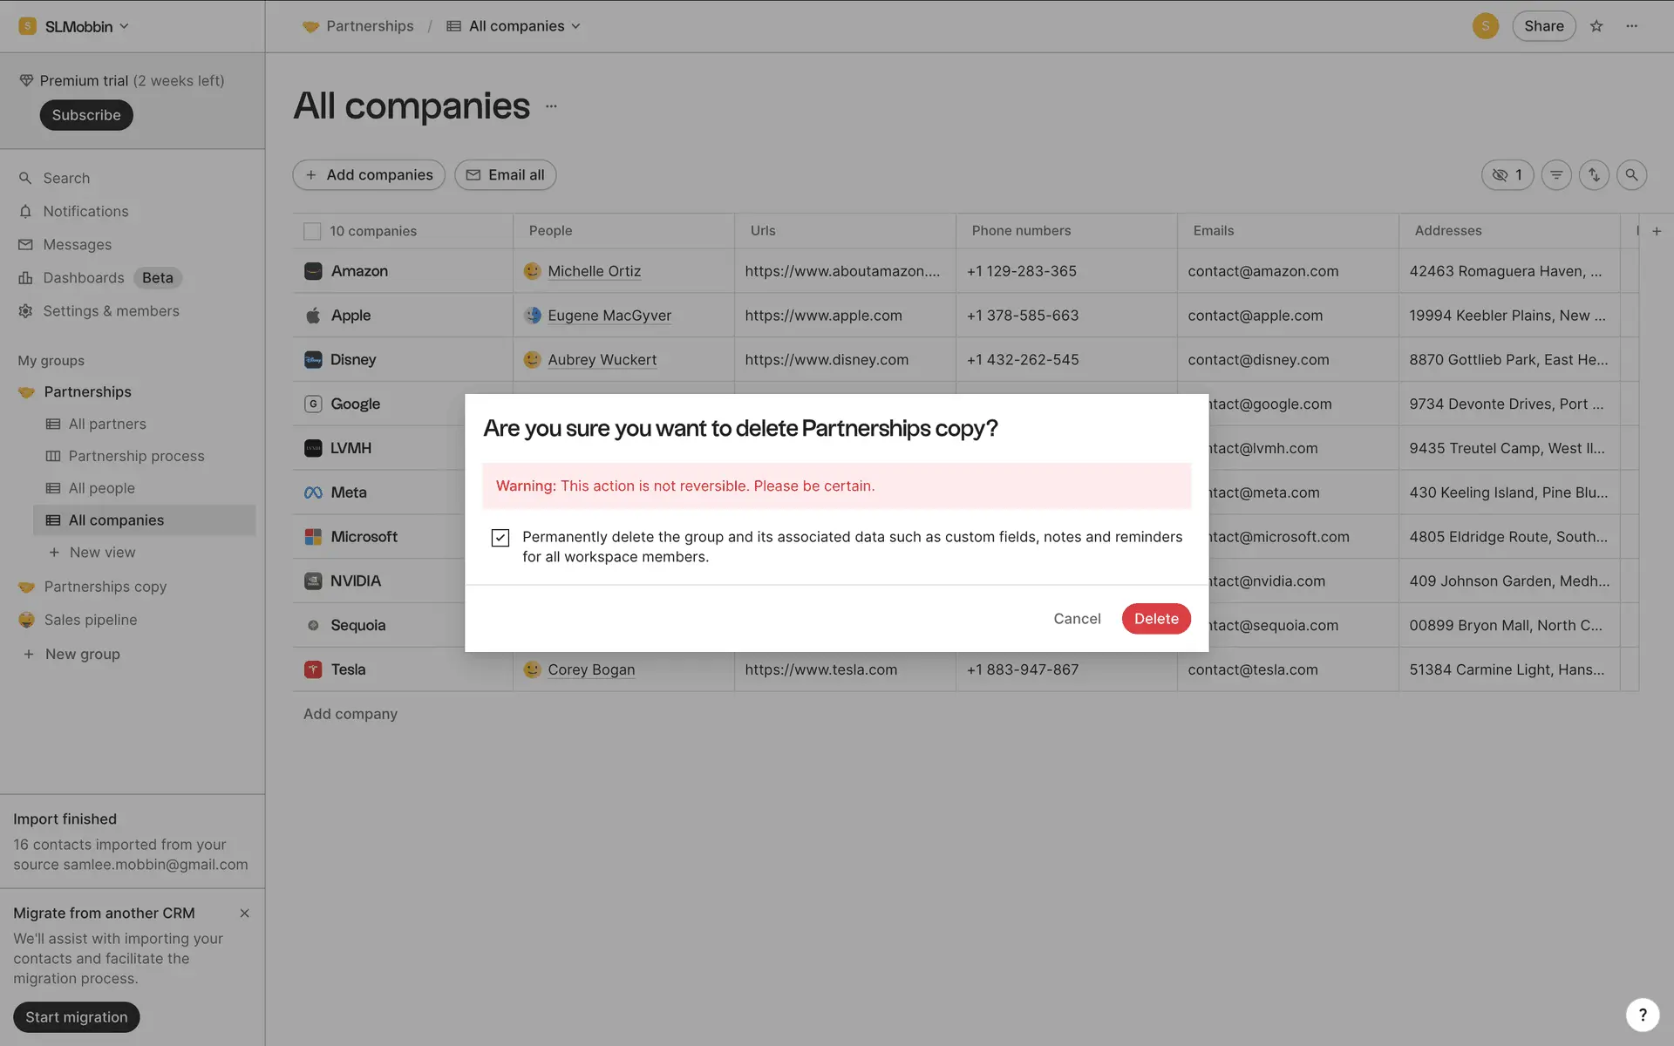This screenshot has width=1674, height=1046.
Task: Open the top-right more options ellipsis
Action: point(1631,26)
